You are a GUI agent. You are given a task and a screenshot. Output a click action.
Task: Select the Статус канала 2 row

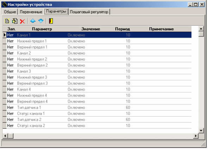(99, 126)
